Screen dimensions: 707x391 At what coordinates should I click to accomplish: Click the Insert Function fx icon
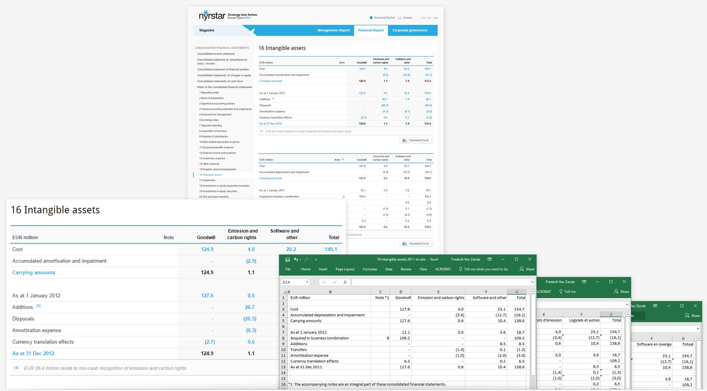(x=345, y=282)
